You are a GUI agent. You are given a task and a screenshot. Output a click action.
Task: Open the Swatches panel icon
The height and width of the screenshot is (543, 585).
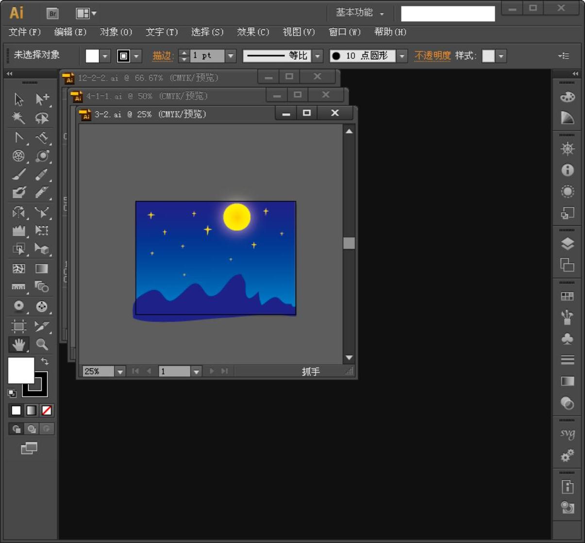[567, 296]
